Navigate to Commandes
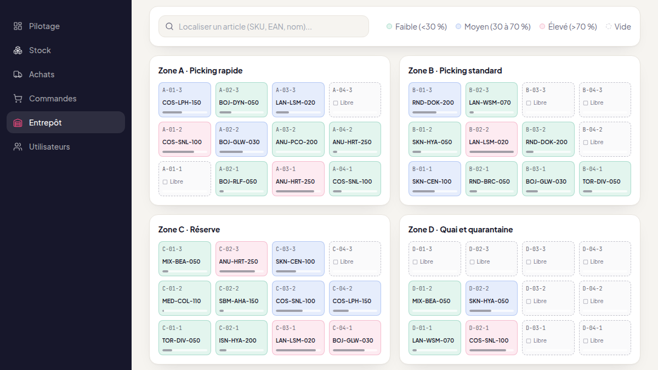 (x=66, y=99)
